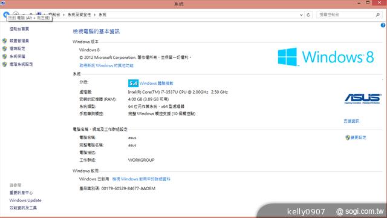Open Remote settings (遠端設定) in the sidebar
The height and width of the screenshot is (218, 387).
[18, 48]
